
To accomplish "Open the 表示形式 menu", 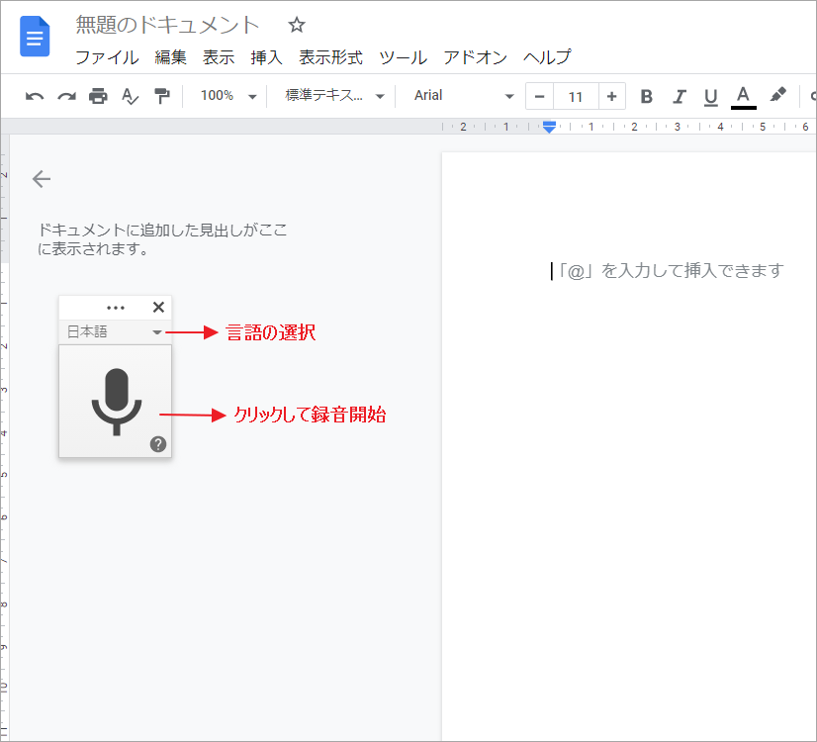I will pyautogui.click(x=330, y=57).
